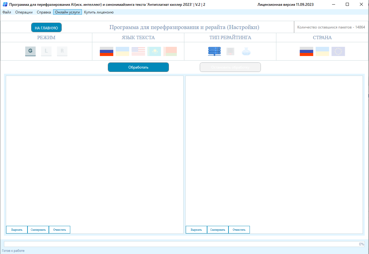Choose the Belarus flag text language

pos(170,51)
